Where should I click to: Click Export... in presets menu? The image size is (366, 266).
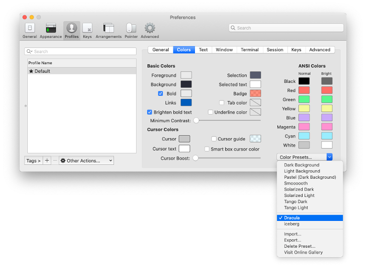tap(310, 240)
